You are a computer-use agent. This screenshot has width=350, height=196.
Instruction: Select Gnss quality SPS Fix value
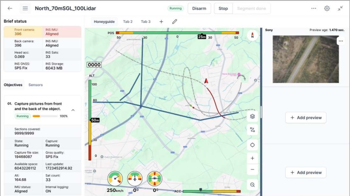pyautogui.click(x=52, y=157)
